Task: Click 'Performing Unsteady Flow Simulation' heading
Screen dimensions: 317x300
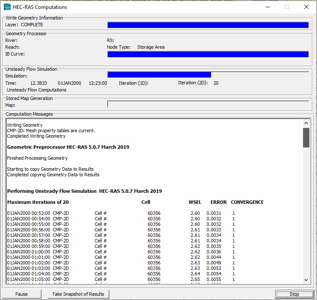Action: tap(52, 191)
